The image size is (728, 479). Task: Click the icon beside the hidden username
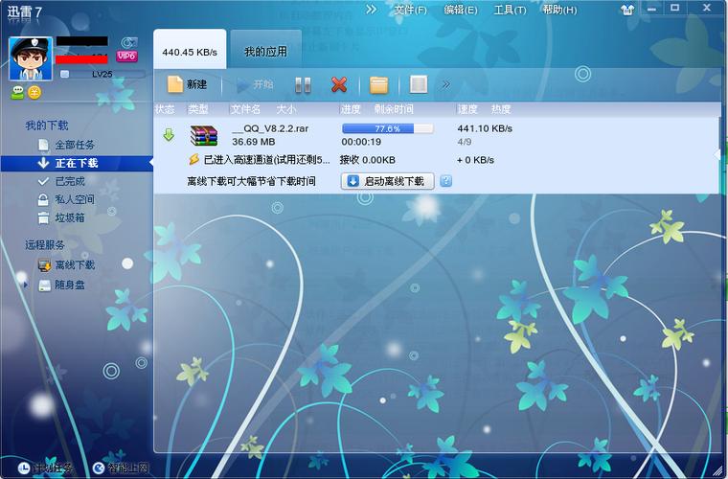(x=128, y=43)
